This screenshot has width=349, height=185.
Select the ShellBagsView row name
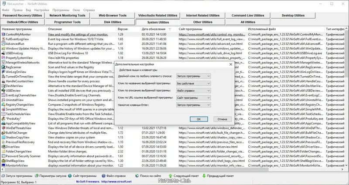(15, 161)
